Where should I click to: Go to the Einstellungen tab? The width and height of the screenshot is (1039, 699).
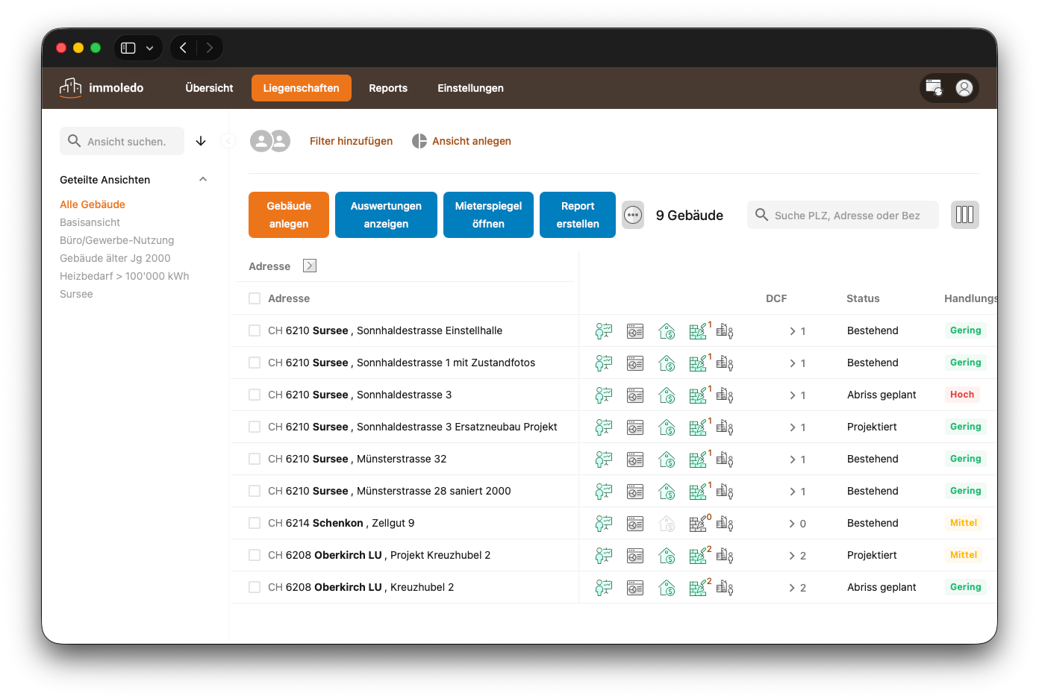click(470, 88)
